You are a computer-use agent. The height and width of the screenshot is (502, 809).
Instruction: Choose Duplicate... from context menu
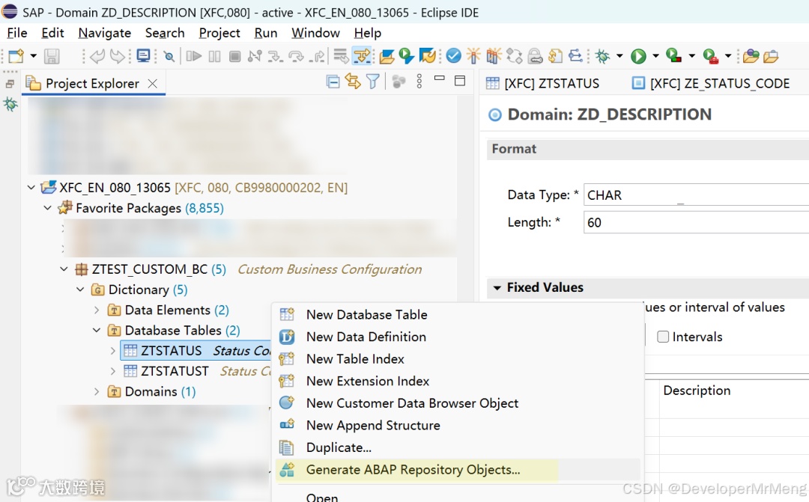(458, 447)
